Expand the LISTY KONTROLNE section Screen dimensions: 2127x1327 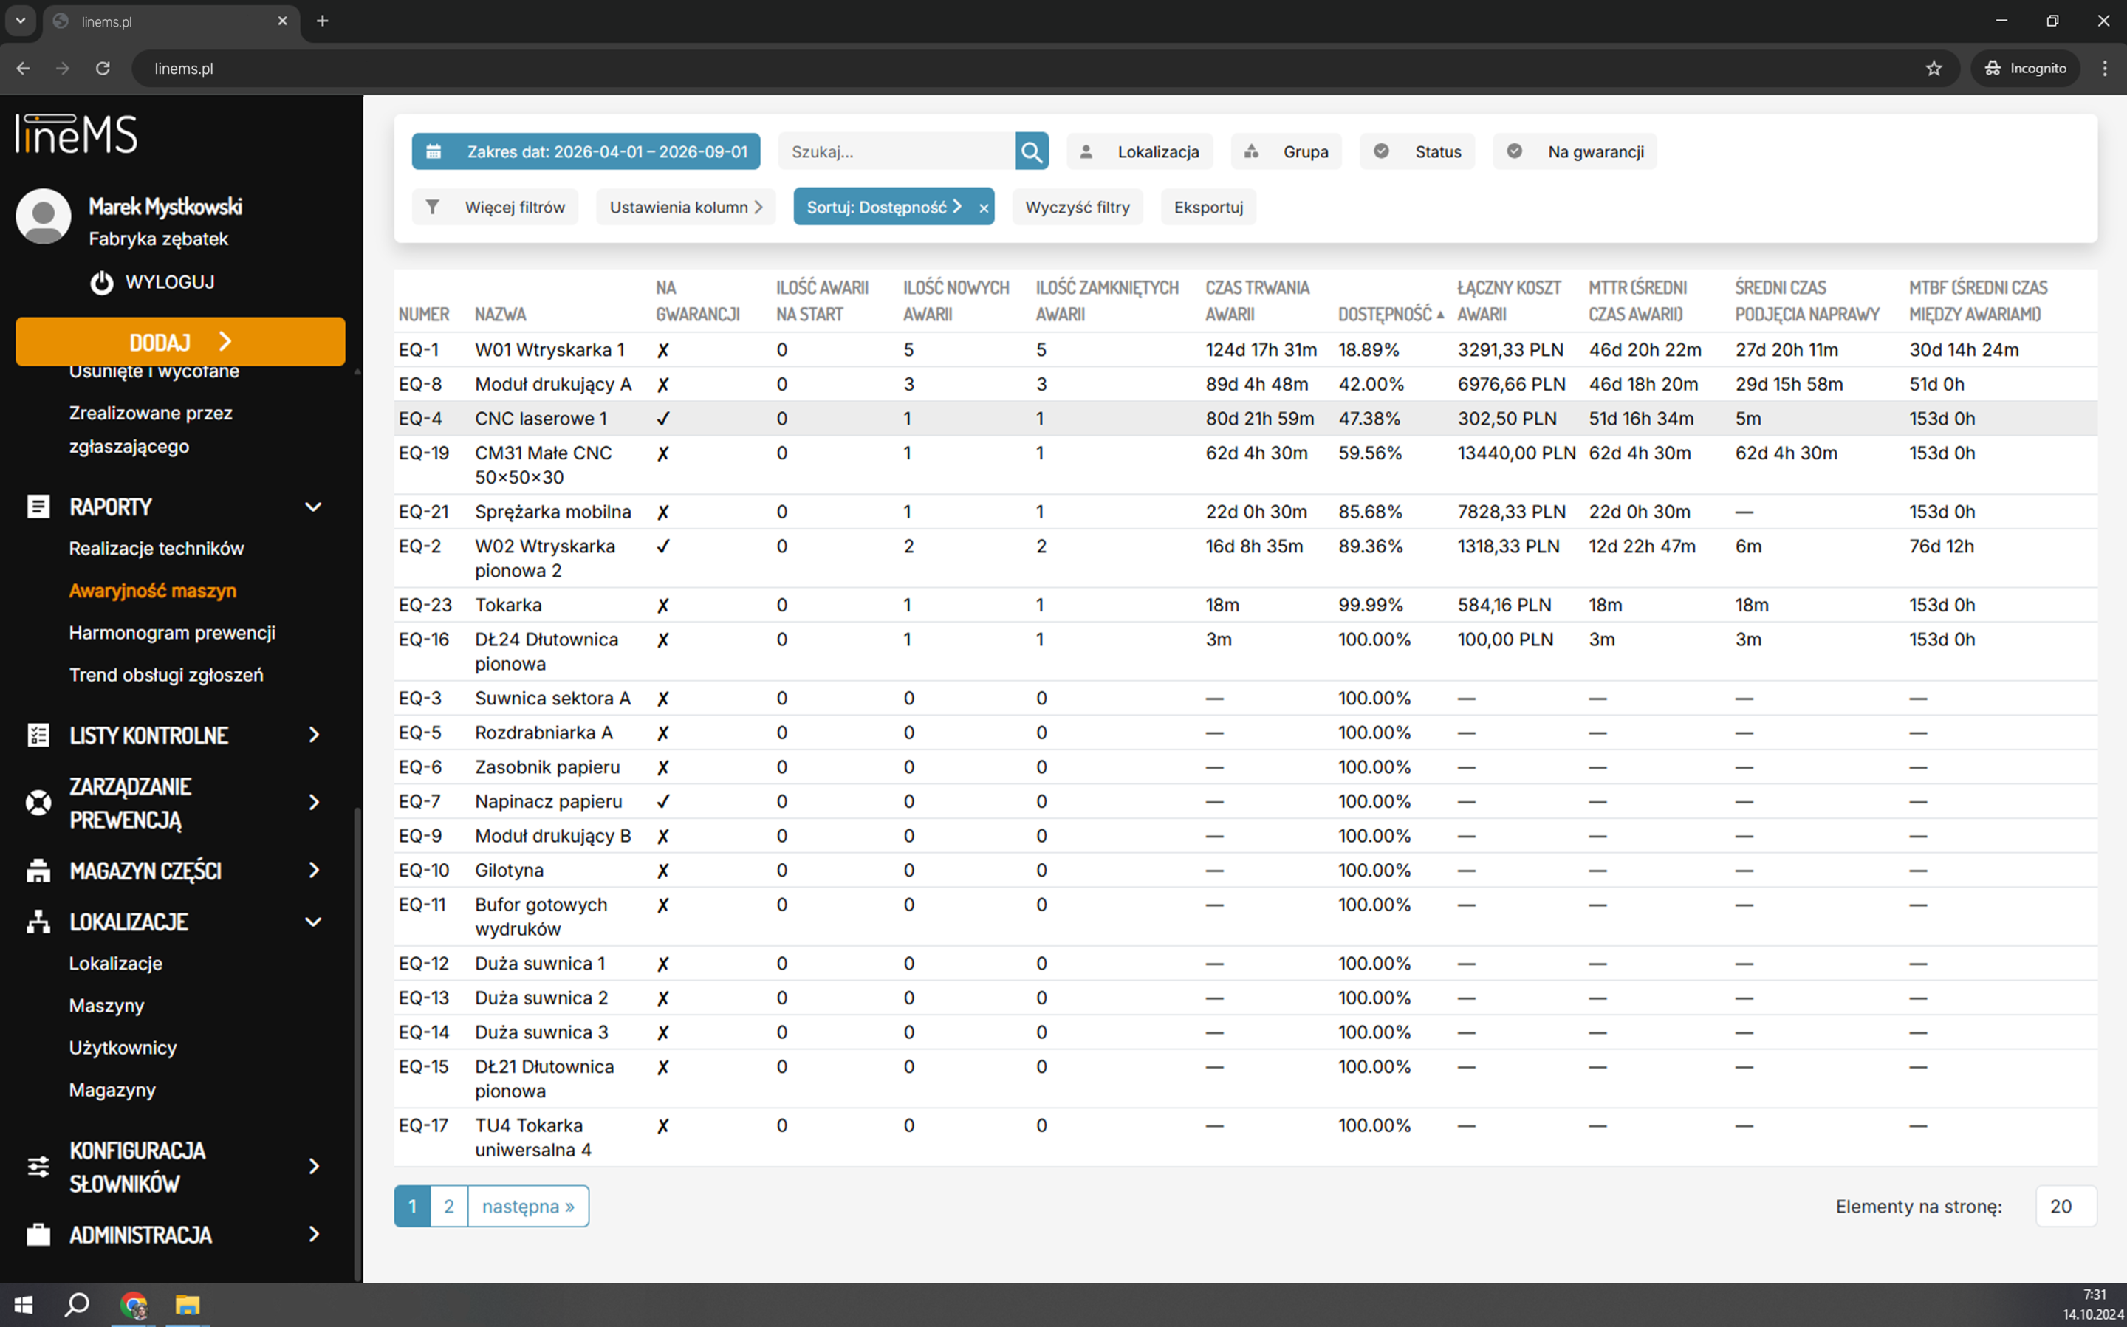pyautogui.click(x=313, y=735)
